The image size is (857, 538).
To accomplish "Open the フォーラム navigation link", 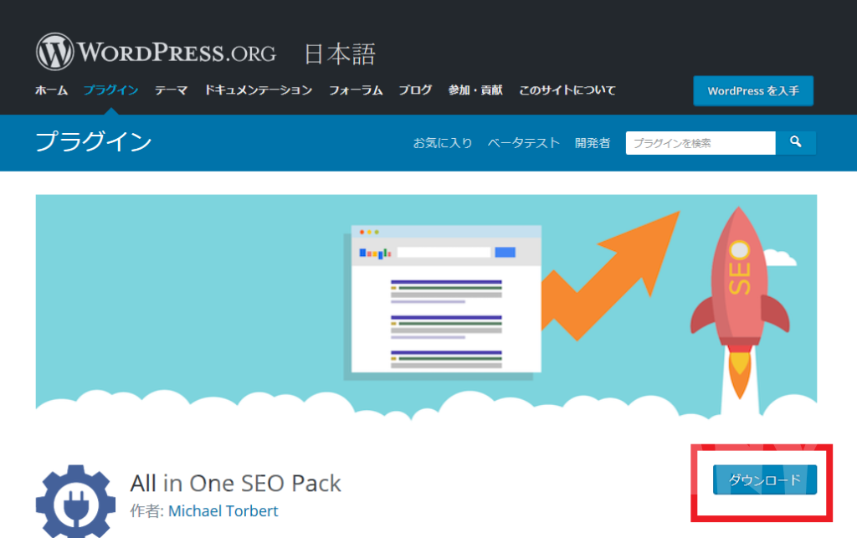I will click(356, 90).
